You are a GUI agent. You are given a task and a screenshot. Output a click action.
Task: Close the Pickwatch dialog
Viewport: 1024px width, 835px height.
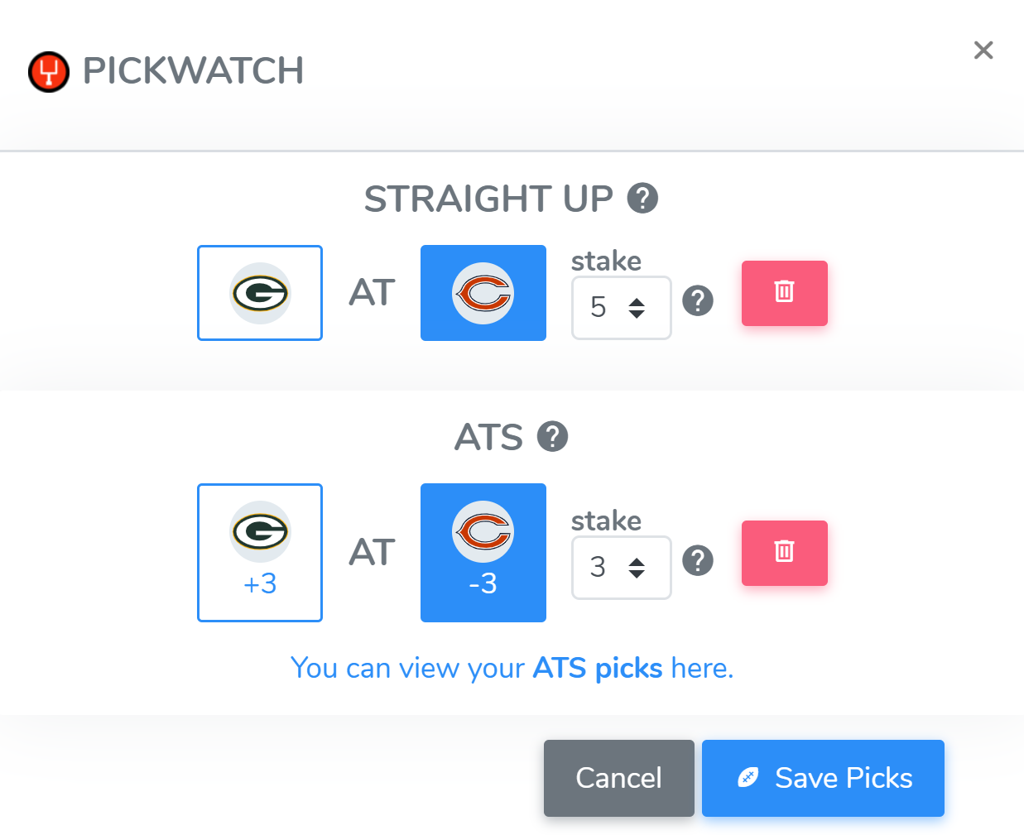click(983, 50)
